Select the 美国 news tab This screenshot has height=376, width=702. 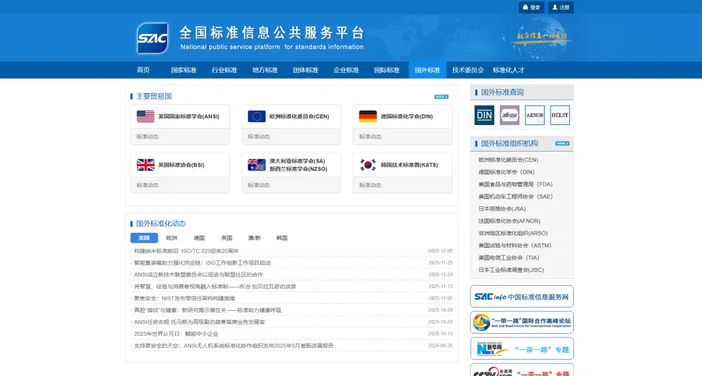(x=144, y=238)
